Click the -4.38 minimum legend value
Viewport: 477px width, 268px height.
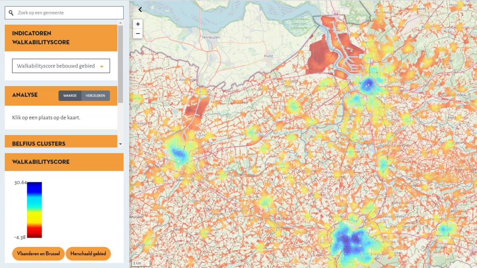20,237
